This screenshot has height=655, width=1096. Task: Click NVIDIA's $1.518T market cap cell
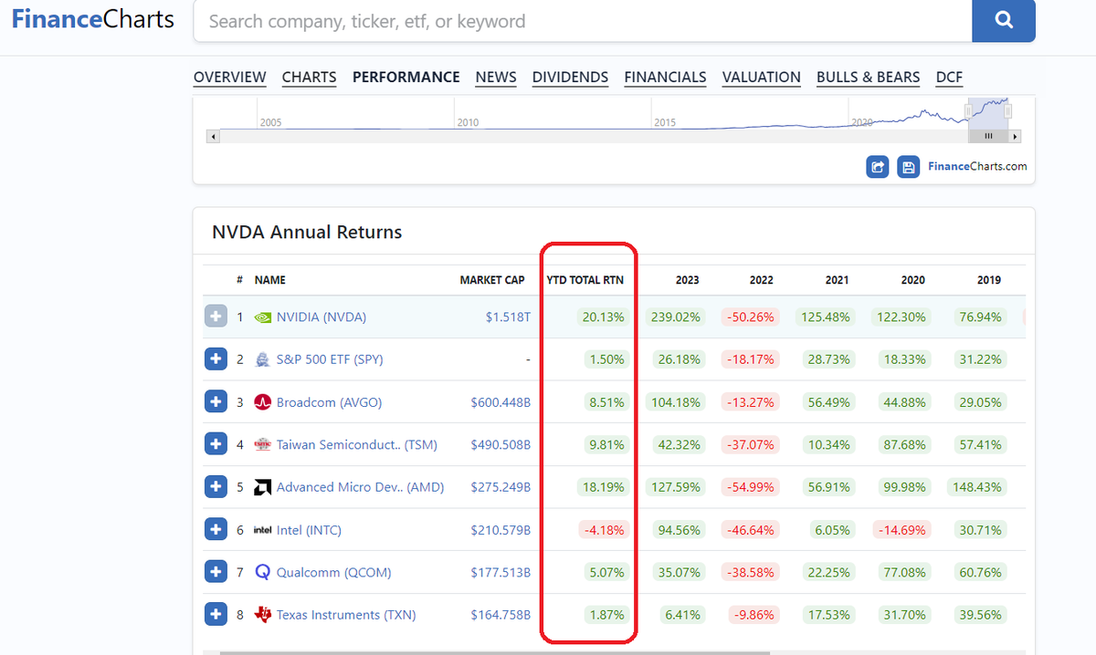click(508, 317)
